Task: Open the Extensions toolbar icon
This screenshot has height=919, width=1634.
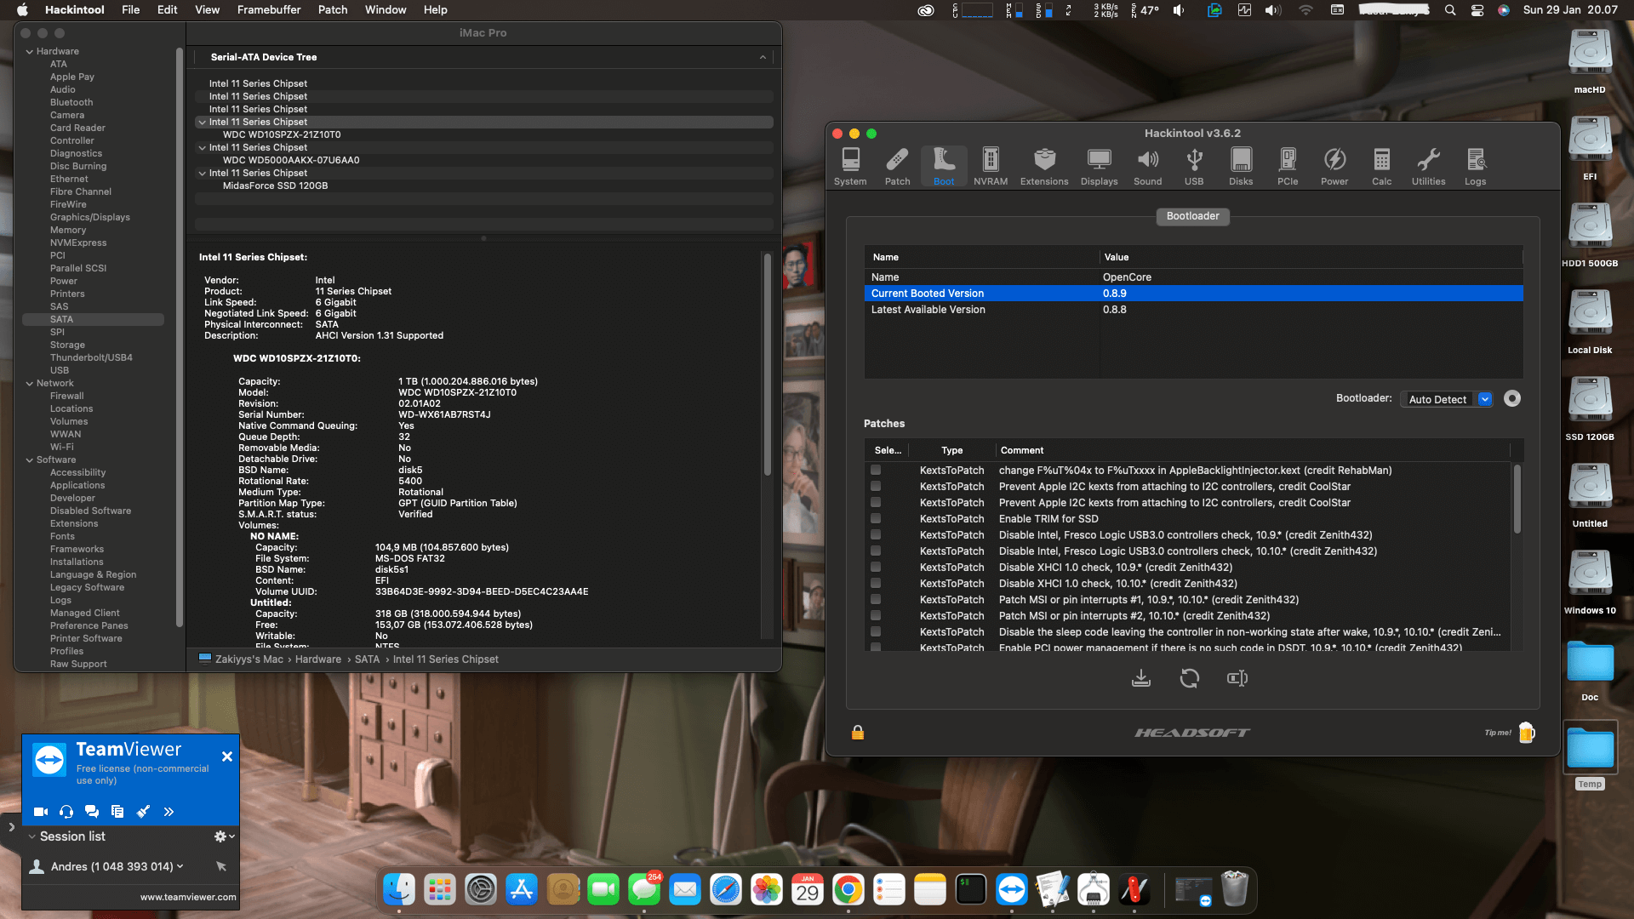Action: click(1044, 167)
